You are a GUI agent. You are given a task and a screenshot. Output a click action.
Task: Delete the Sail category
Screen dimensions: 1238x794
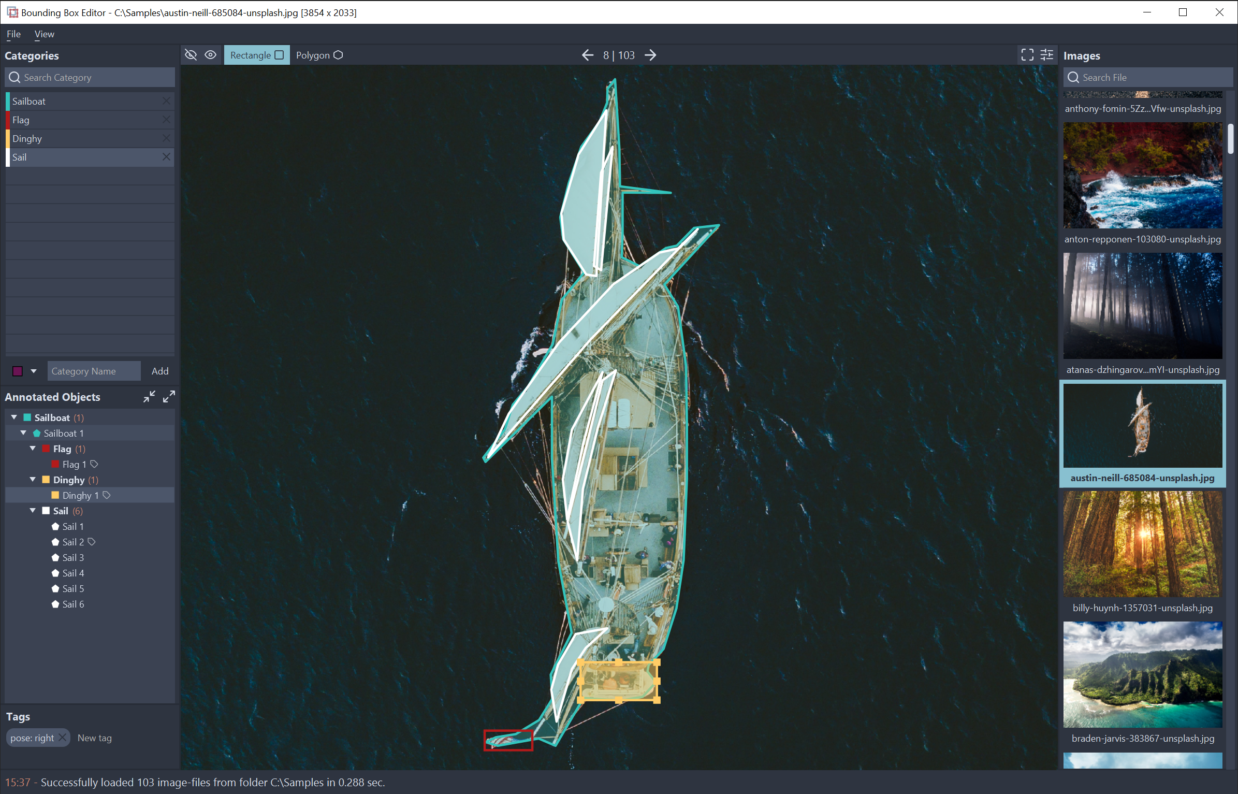tap(166, 157)
